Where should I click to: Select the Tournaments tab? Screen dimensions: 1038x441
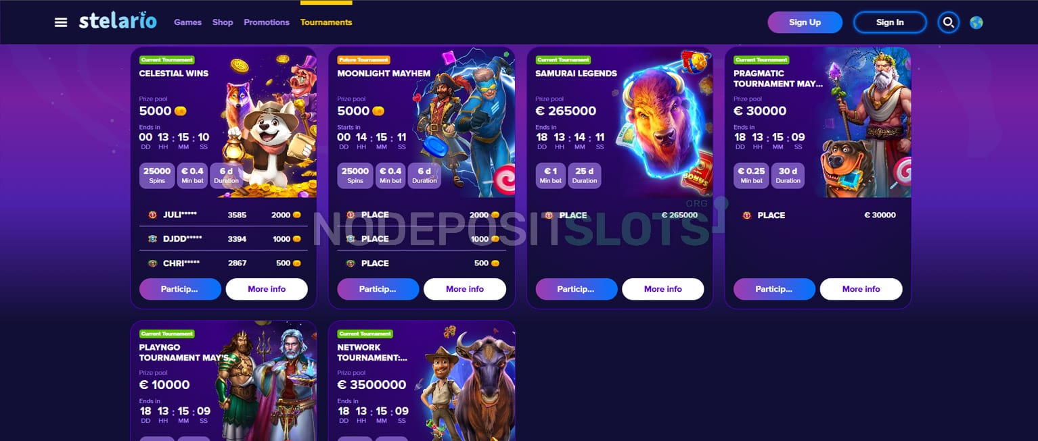[326, 22]
